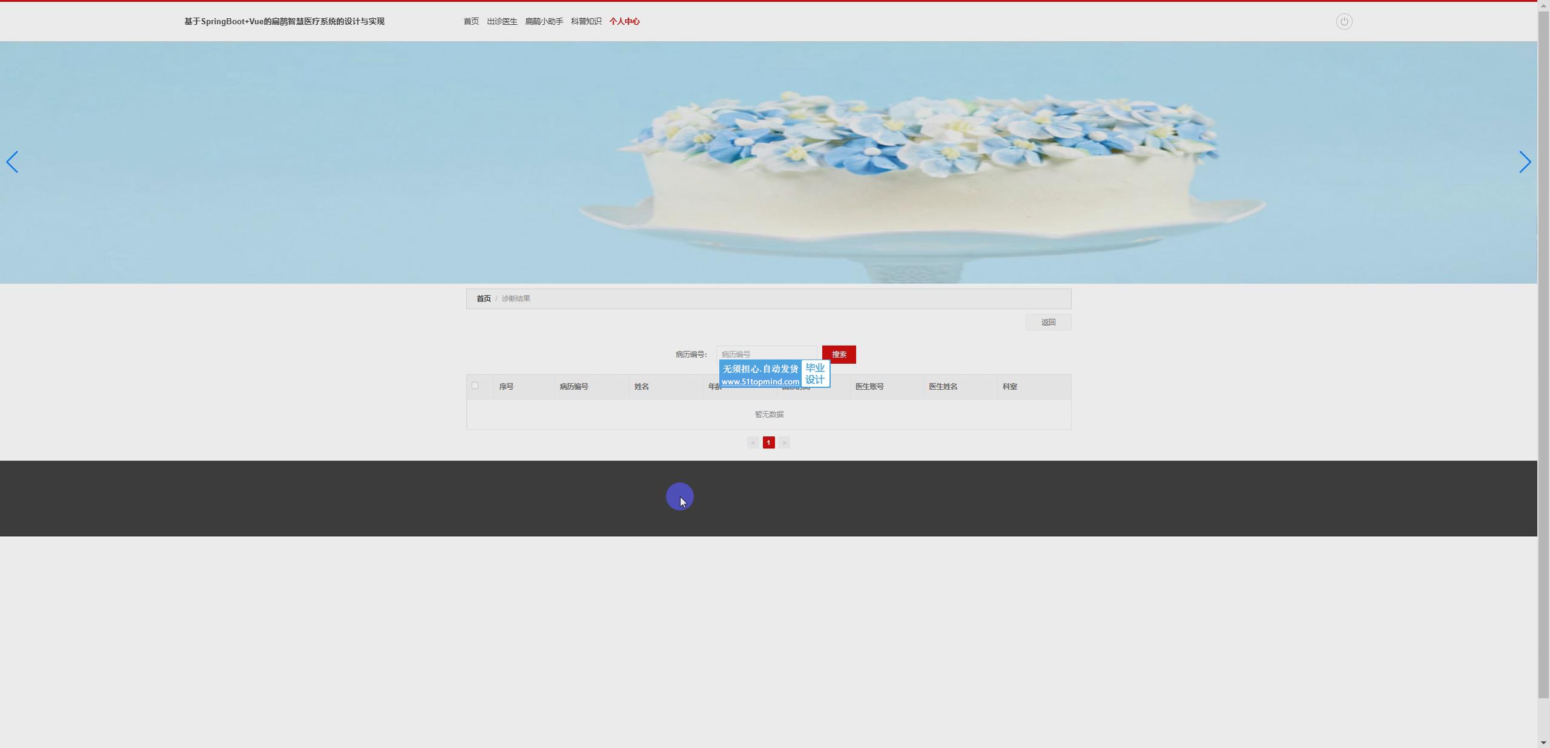The height and width of the screenshot is (748, 1550).
Task: Advance banner with right arrow
Action: tap(1525, 162)
